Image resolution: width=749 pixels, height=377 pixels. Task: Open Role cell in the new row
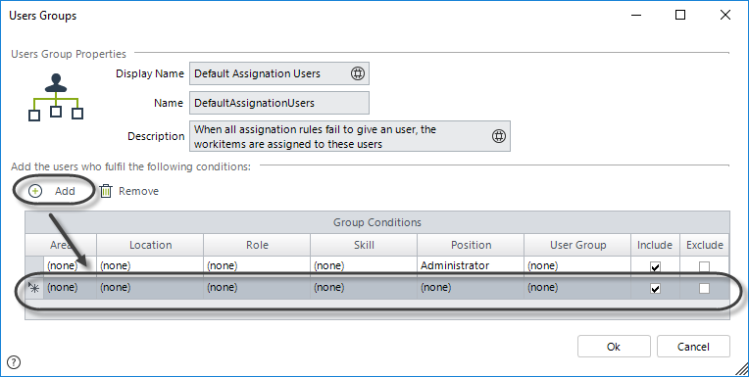[257, 288]
